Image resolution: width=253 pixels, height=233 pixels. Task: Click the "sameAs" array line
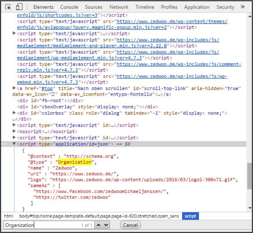44,186
